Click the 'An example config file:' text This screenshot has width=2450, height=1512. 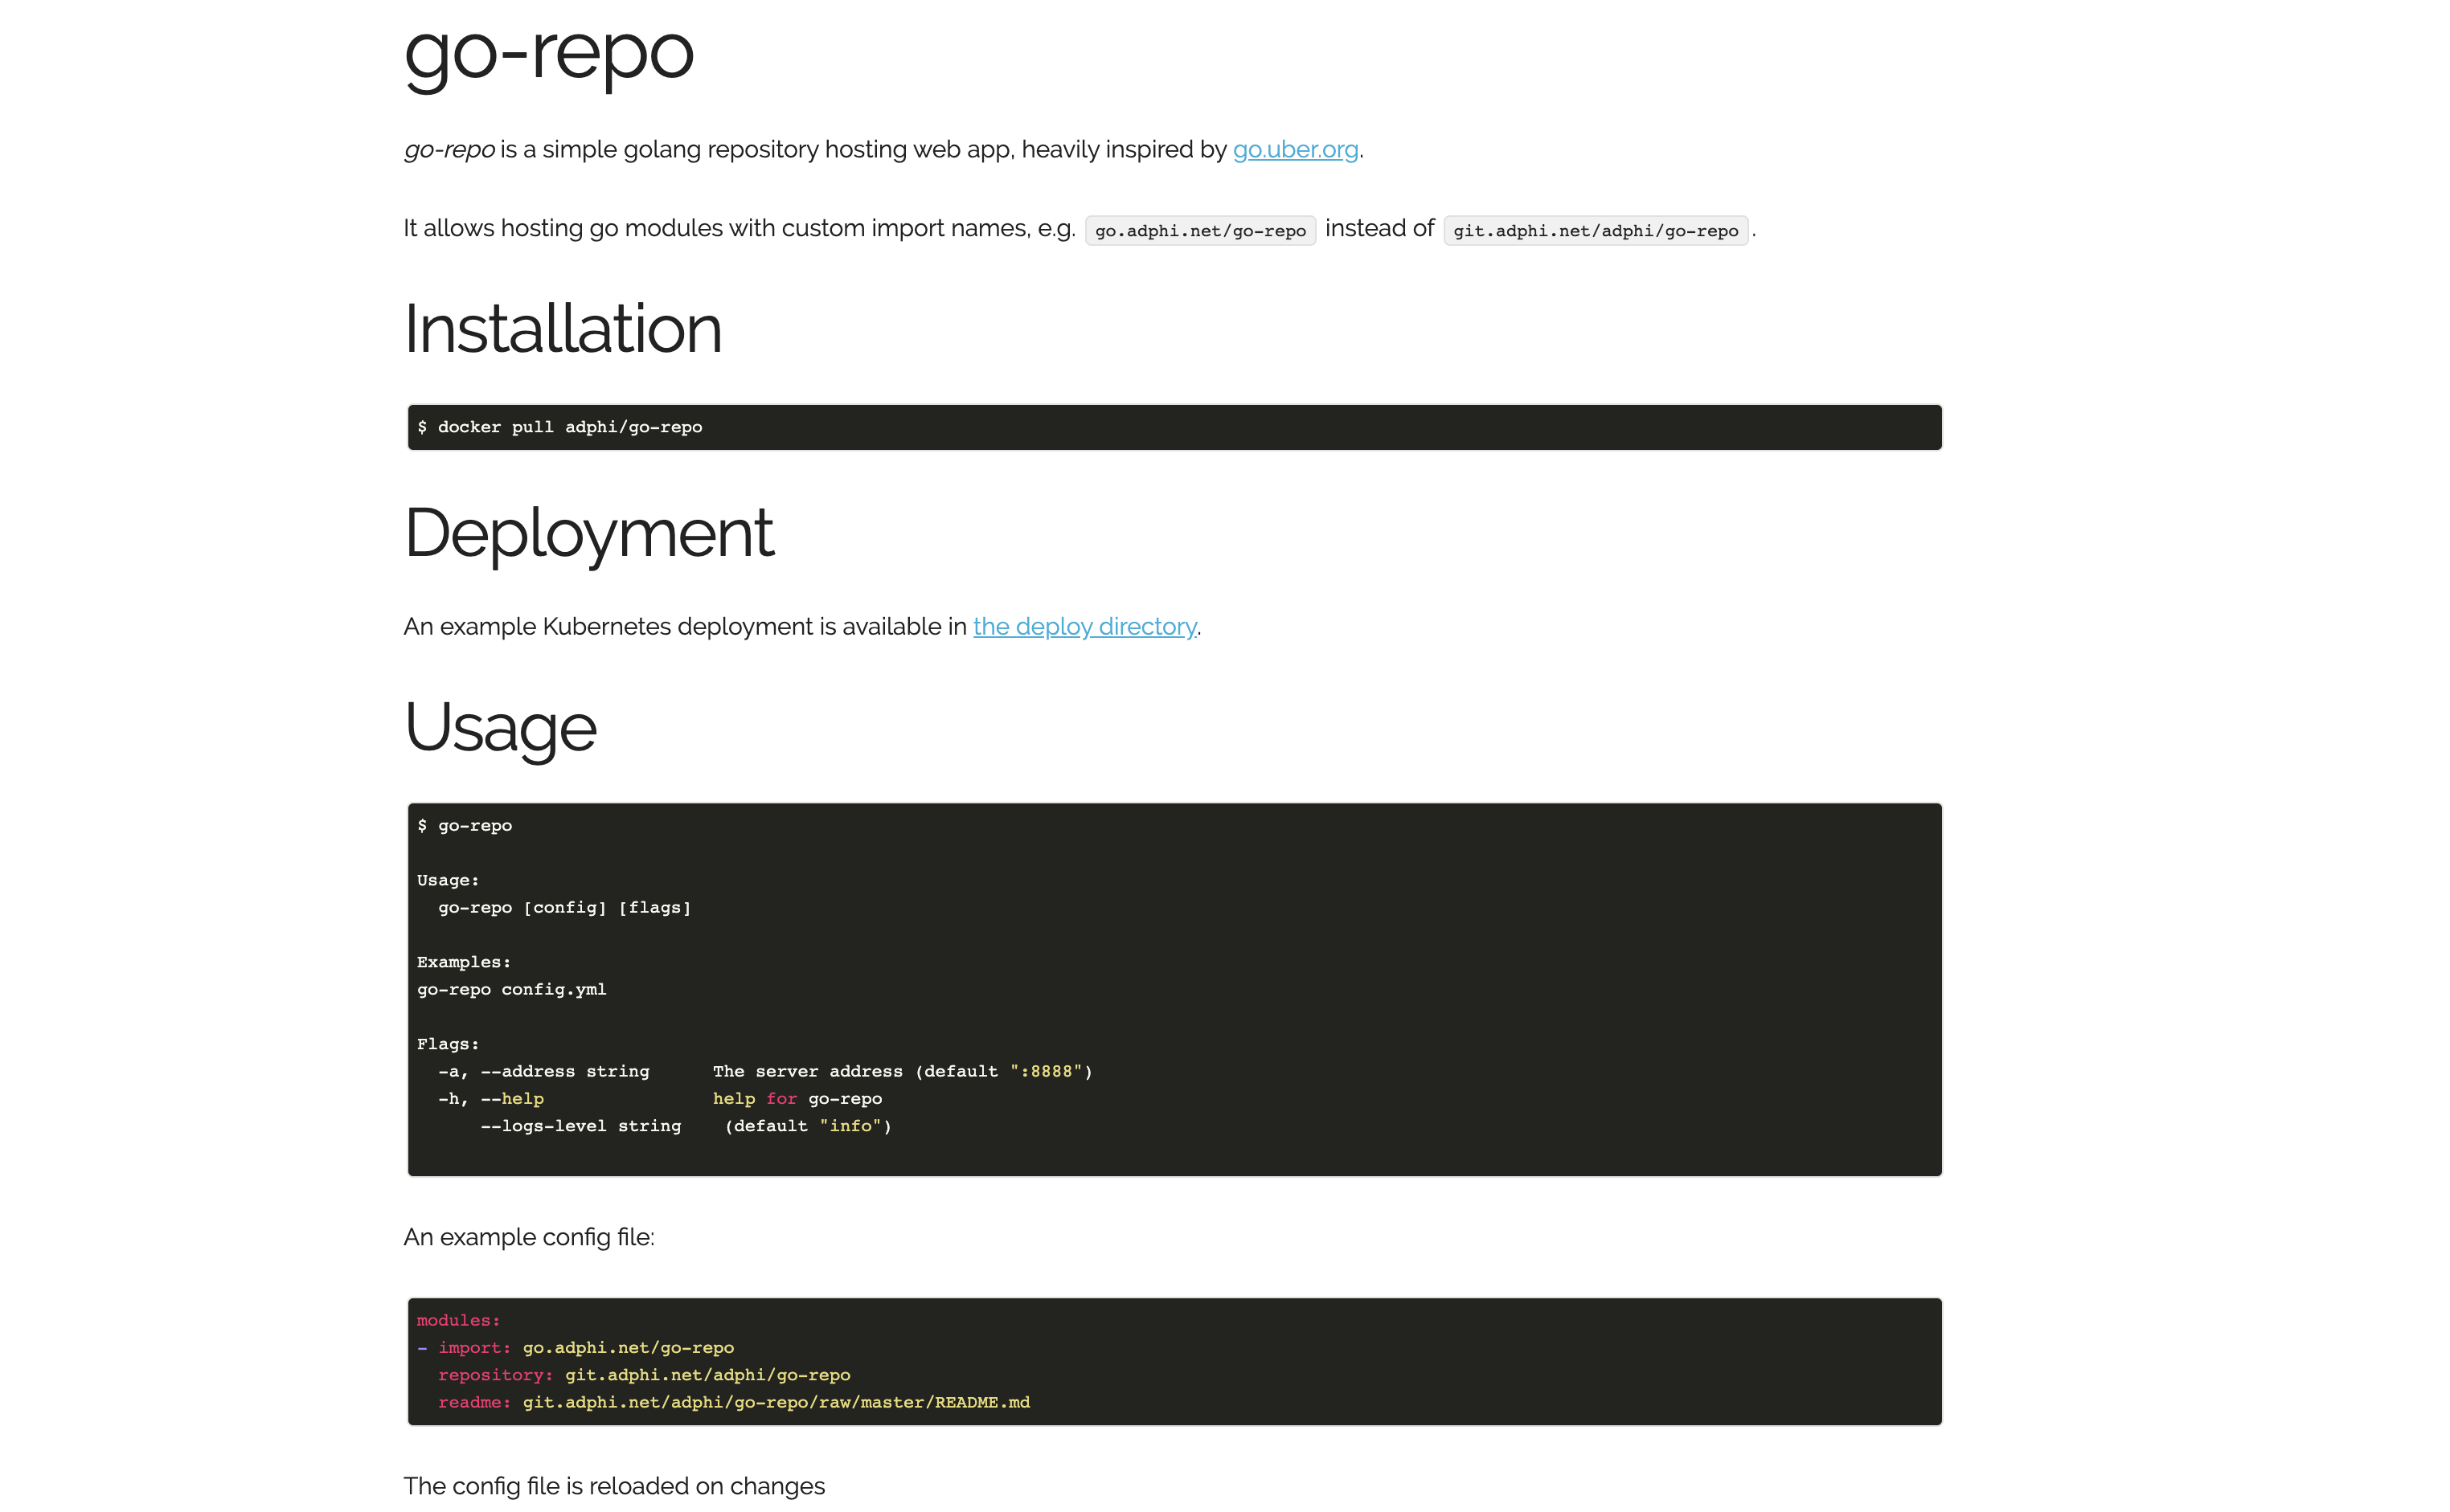pos(528,1237)
